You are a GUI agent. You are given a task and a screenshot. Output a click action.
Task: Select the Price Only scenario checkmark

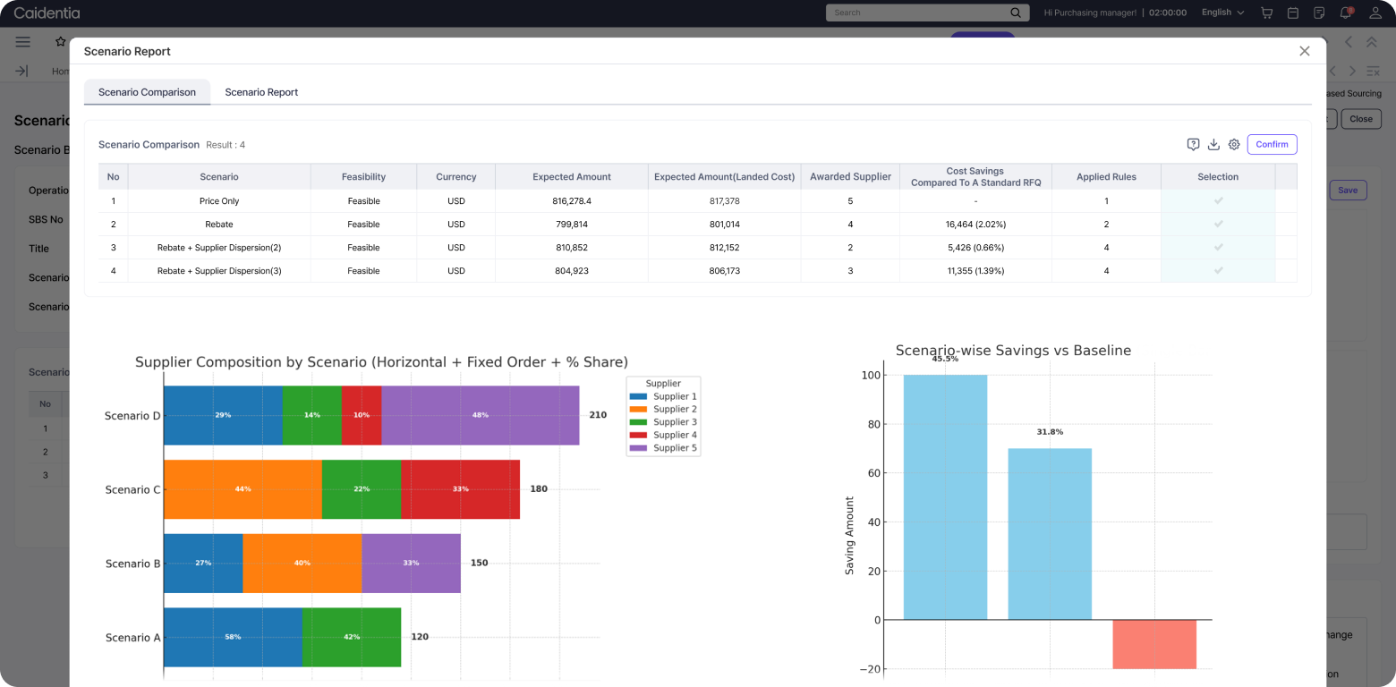click(1218, 201)
